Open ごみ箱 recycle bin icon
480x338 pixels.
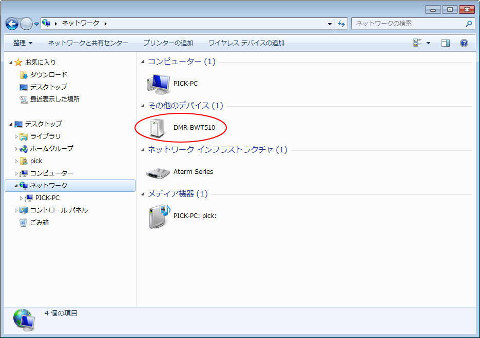(x=23, y=223)
